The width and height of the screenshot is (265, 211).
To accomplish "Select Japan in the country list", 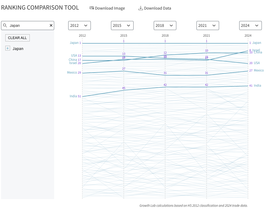I will [18, 49].
